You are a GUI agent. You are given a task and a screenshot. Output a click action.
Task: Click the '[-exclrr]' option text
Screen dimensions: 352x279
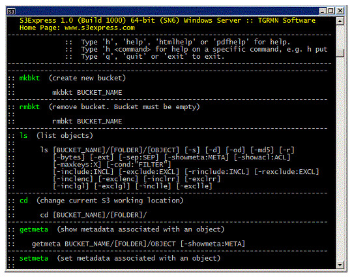203,179
